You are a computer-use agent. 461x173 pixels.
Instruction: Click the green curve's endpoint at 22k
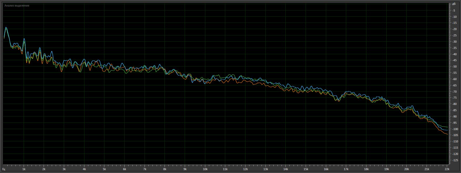[x=447, y=127]
